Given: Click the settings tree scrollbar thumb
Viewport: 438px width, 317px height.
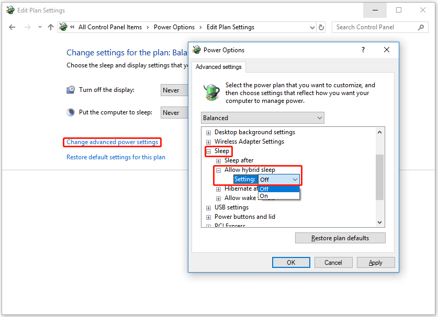Looking at the screenshot, I should click(379, 177).
